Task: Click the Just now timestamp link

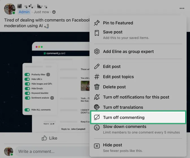Action: click(41, 12)
